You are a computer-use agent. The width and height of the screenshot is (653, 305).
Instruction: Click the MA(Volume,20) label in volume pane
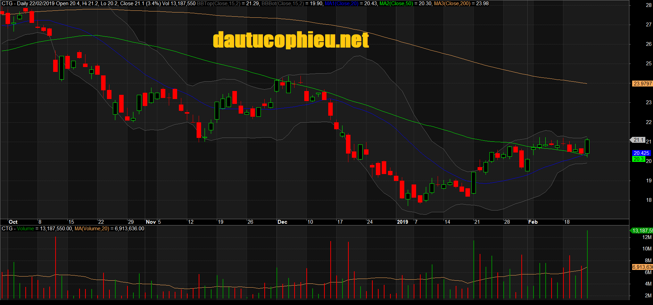(92, 229)
